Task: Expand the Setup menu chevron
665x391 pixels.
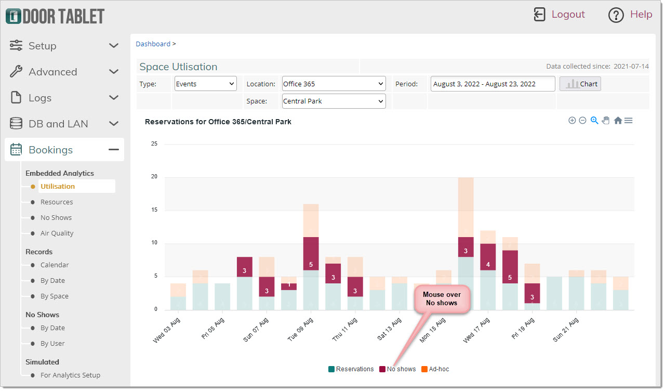Action: pyautogui.click(x=114, y=46)
